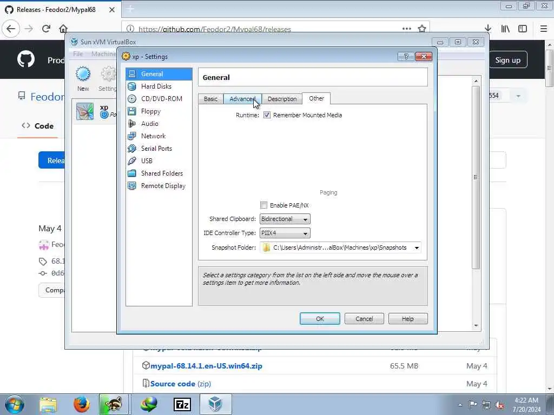Reload the page in Firefox
Viewport: 554px width, 415px height.
pos(46,29)
